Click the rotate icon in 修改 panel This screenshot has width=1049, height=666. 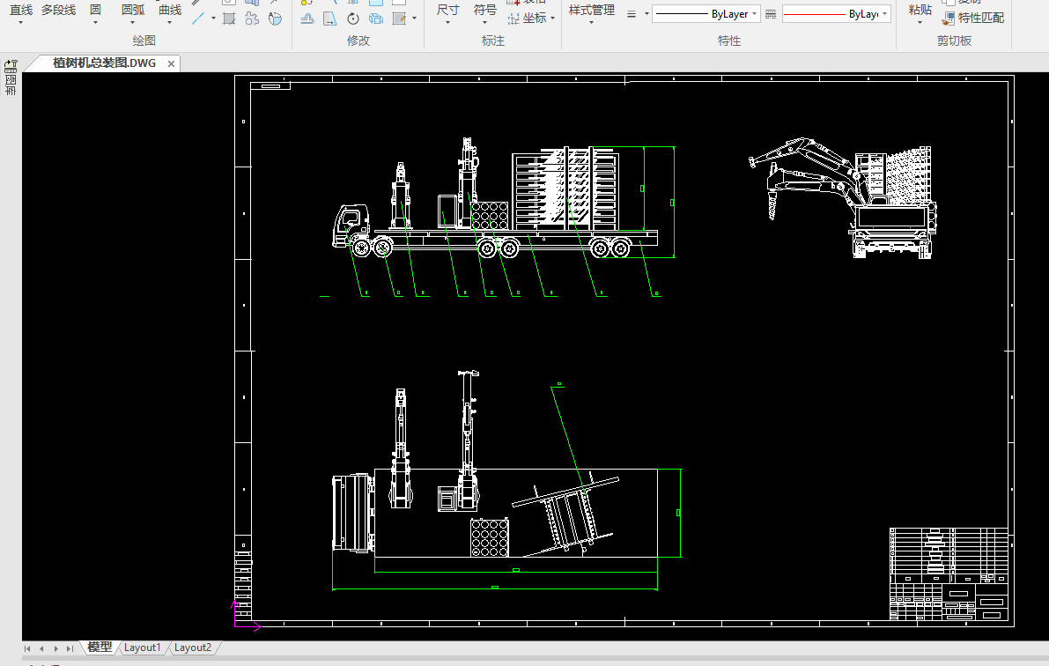(353, 18)
